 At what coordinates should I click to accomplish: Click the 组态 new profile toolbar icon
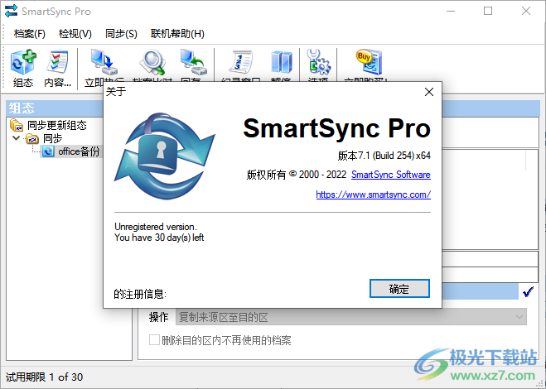(23, 62)
